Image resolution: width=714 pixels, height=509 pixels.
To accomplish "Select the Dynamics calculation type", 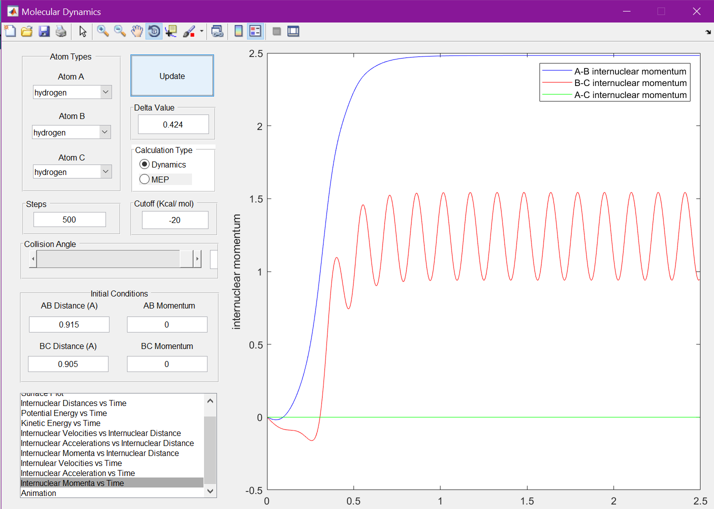I will click(144, 164).
